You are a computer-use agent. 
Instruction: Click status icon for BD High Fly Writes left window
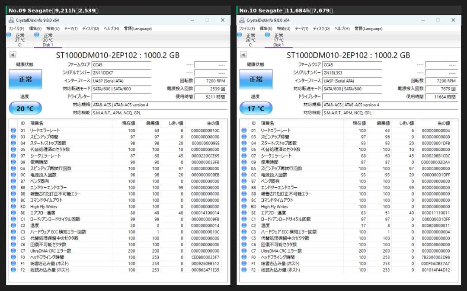coord(13,206)
